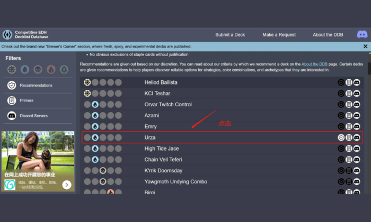
Task: Click the Discord icon on the Urza row
Action: pos(357,137)
